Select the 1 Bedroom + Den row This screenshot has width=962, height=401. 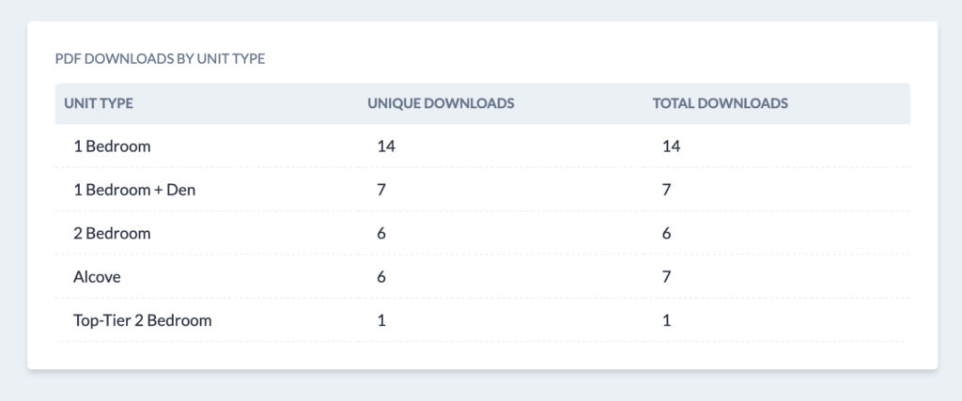coord(134,190)
